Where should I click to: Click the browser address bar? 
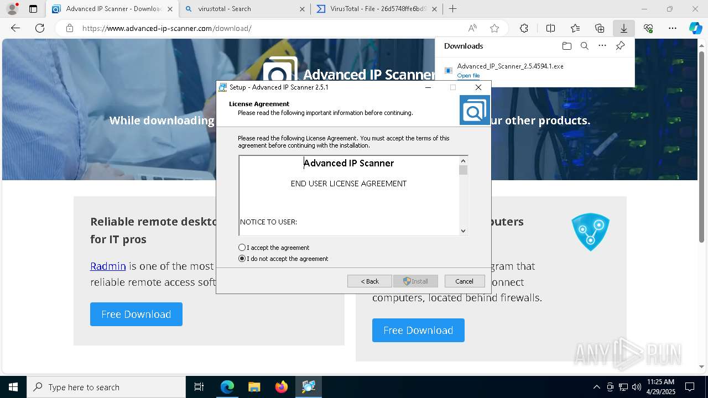click(265, 28)
